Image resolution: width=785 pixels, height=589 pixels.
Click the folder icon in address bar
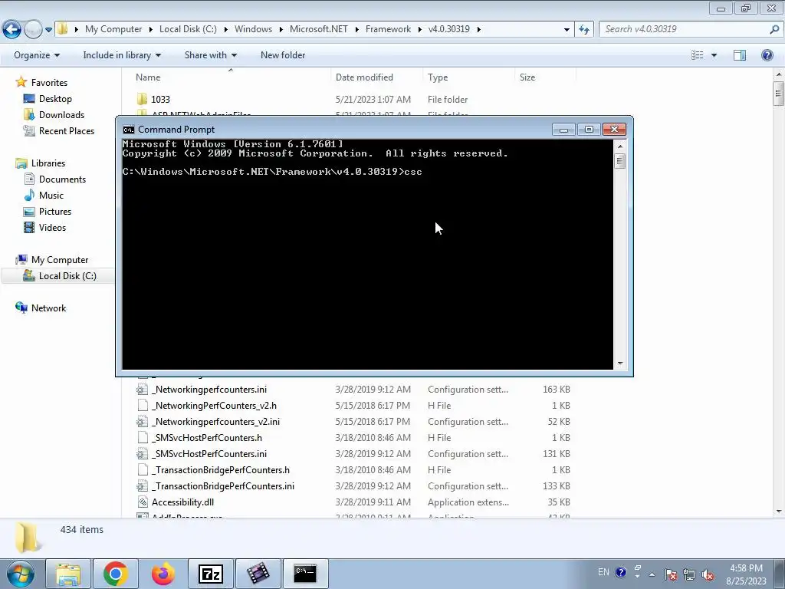click(63, 29)
